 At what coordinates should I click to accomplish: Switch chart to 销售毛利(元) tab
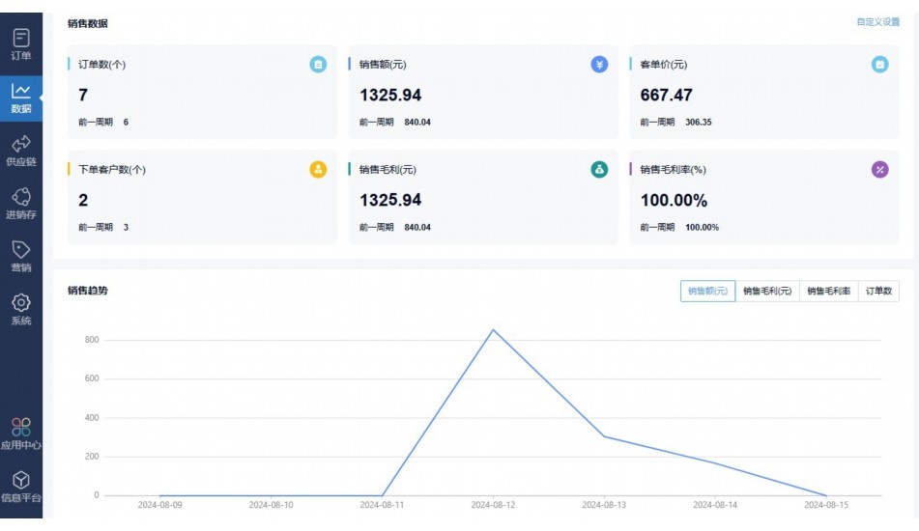click(767, 292)
